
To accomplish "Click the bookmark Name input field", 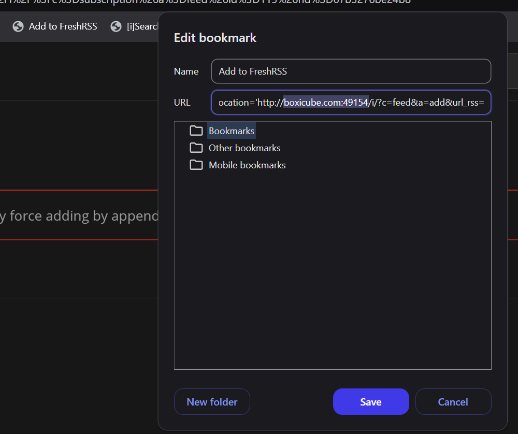I will tap(351, 71).
